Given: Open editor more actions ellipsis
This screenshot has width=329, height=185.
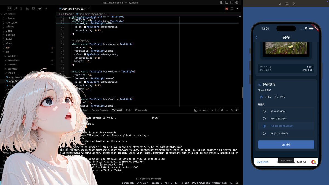Looking at the screenshot, I should click(237, 8).
